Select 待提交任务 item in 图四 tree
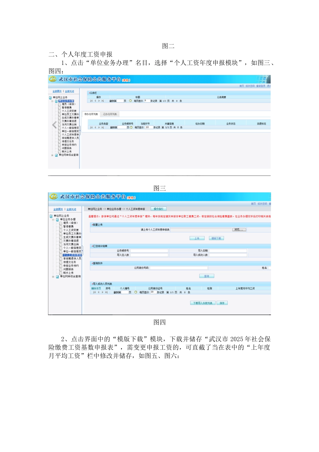This screenshot has width=319, height=452. pyautogui.click(x=70, y=262)
